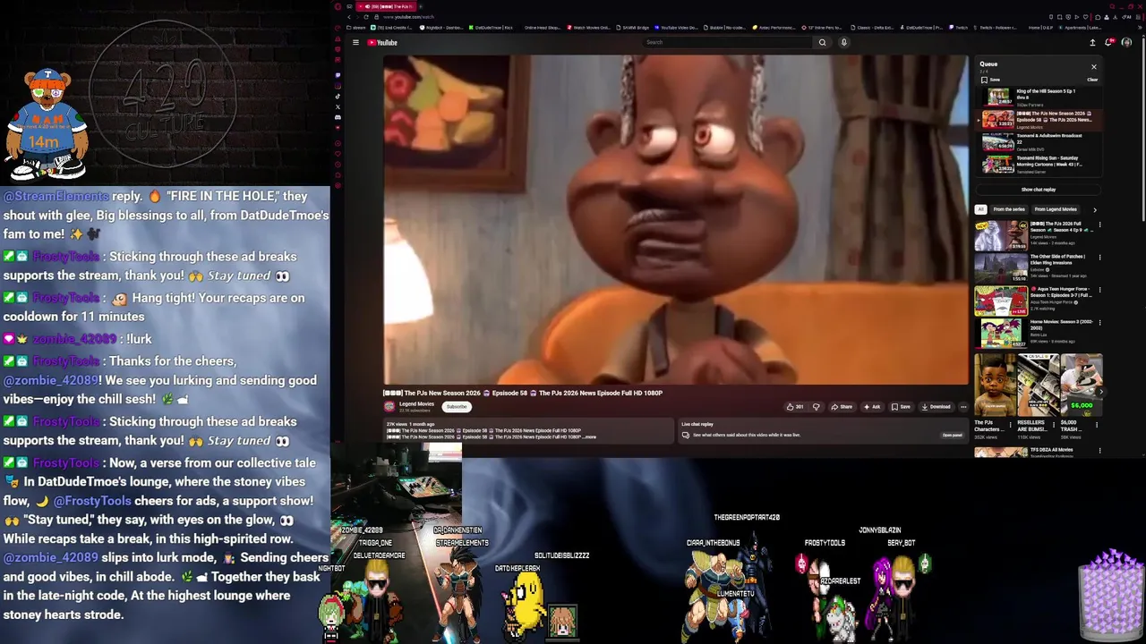This screenshot has width=1146, height=644.
Task: Select the From the series chip
Action: point(1009,209)
